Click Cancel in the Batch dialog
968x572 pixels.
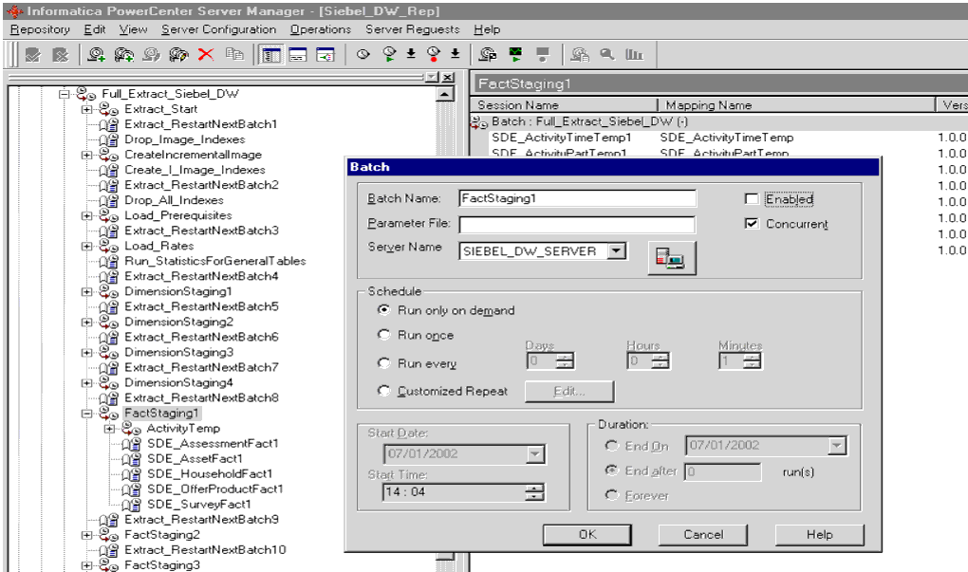tap(703, 534)
